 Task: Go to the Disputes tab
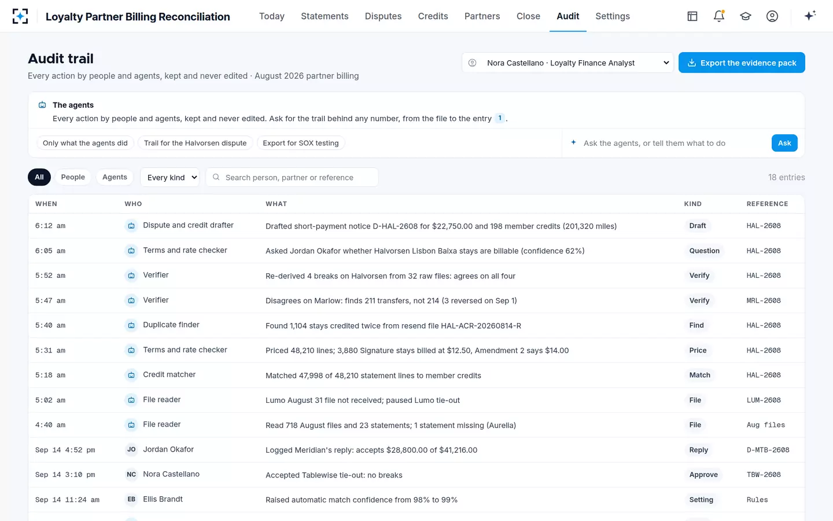click(383, 16)
